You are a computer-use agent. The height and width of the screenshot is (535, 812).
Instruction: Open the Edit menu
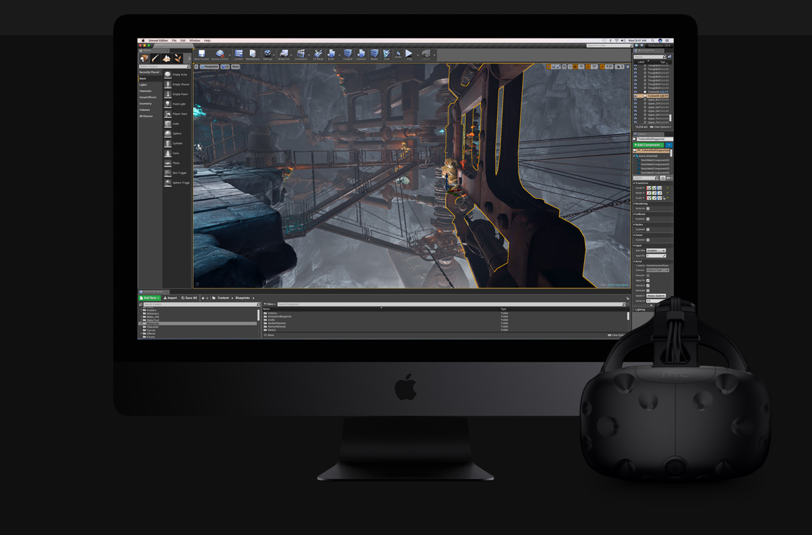(183, 40)
